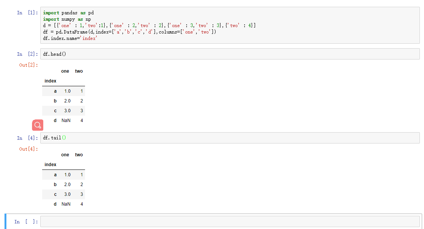Click row 'a' label in the head() table
Viewport: 424px width, 229px height.
pyautogui.click(x=55, y=91)
